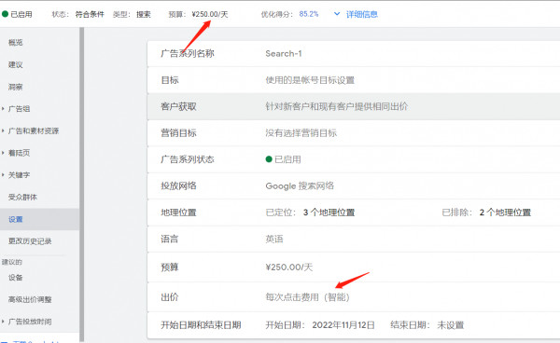Go to 建议 recommendations in sidebar
560x343 pixels.
tap(15, 64)
